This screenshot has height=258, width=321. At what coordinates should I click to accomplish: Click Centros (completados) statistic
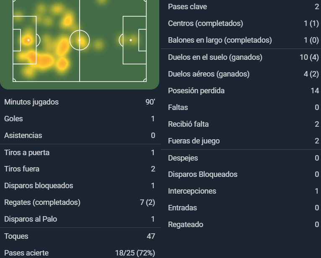point(243,23)
